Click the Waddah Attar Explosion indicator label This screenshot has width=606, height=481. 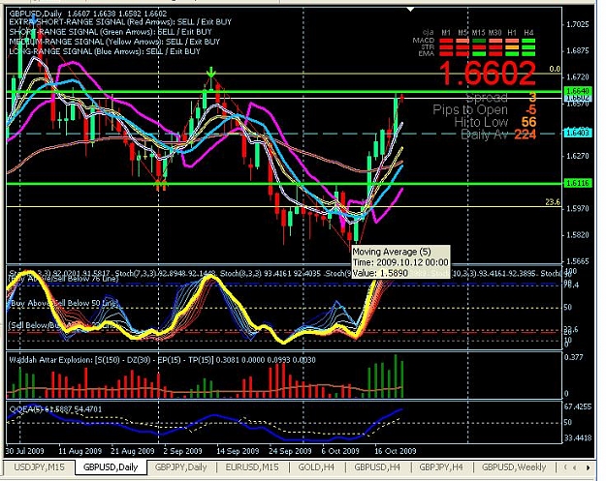point(162,360)
